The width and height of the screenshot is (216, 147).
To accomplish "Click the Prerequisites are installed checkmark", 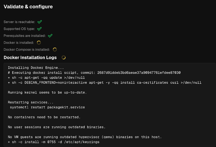I will point(50,36).
